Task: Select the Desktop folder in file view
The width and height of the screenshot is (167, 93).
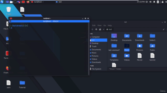Action: (x=114, y=37)
